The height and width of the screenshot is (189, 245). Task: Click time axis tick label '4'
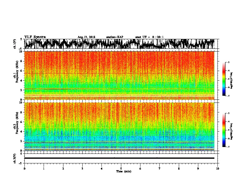[102, 169]
